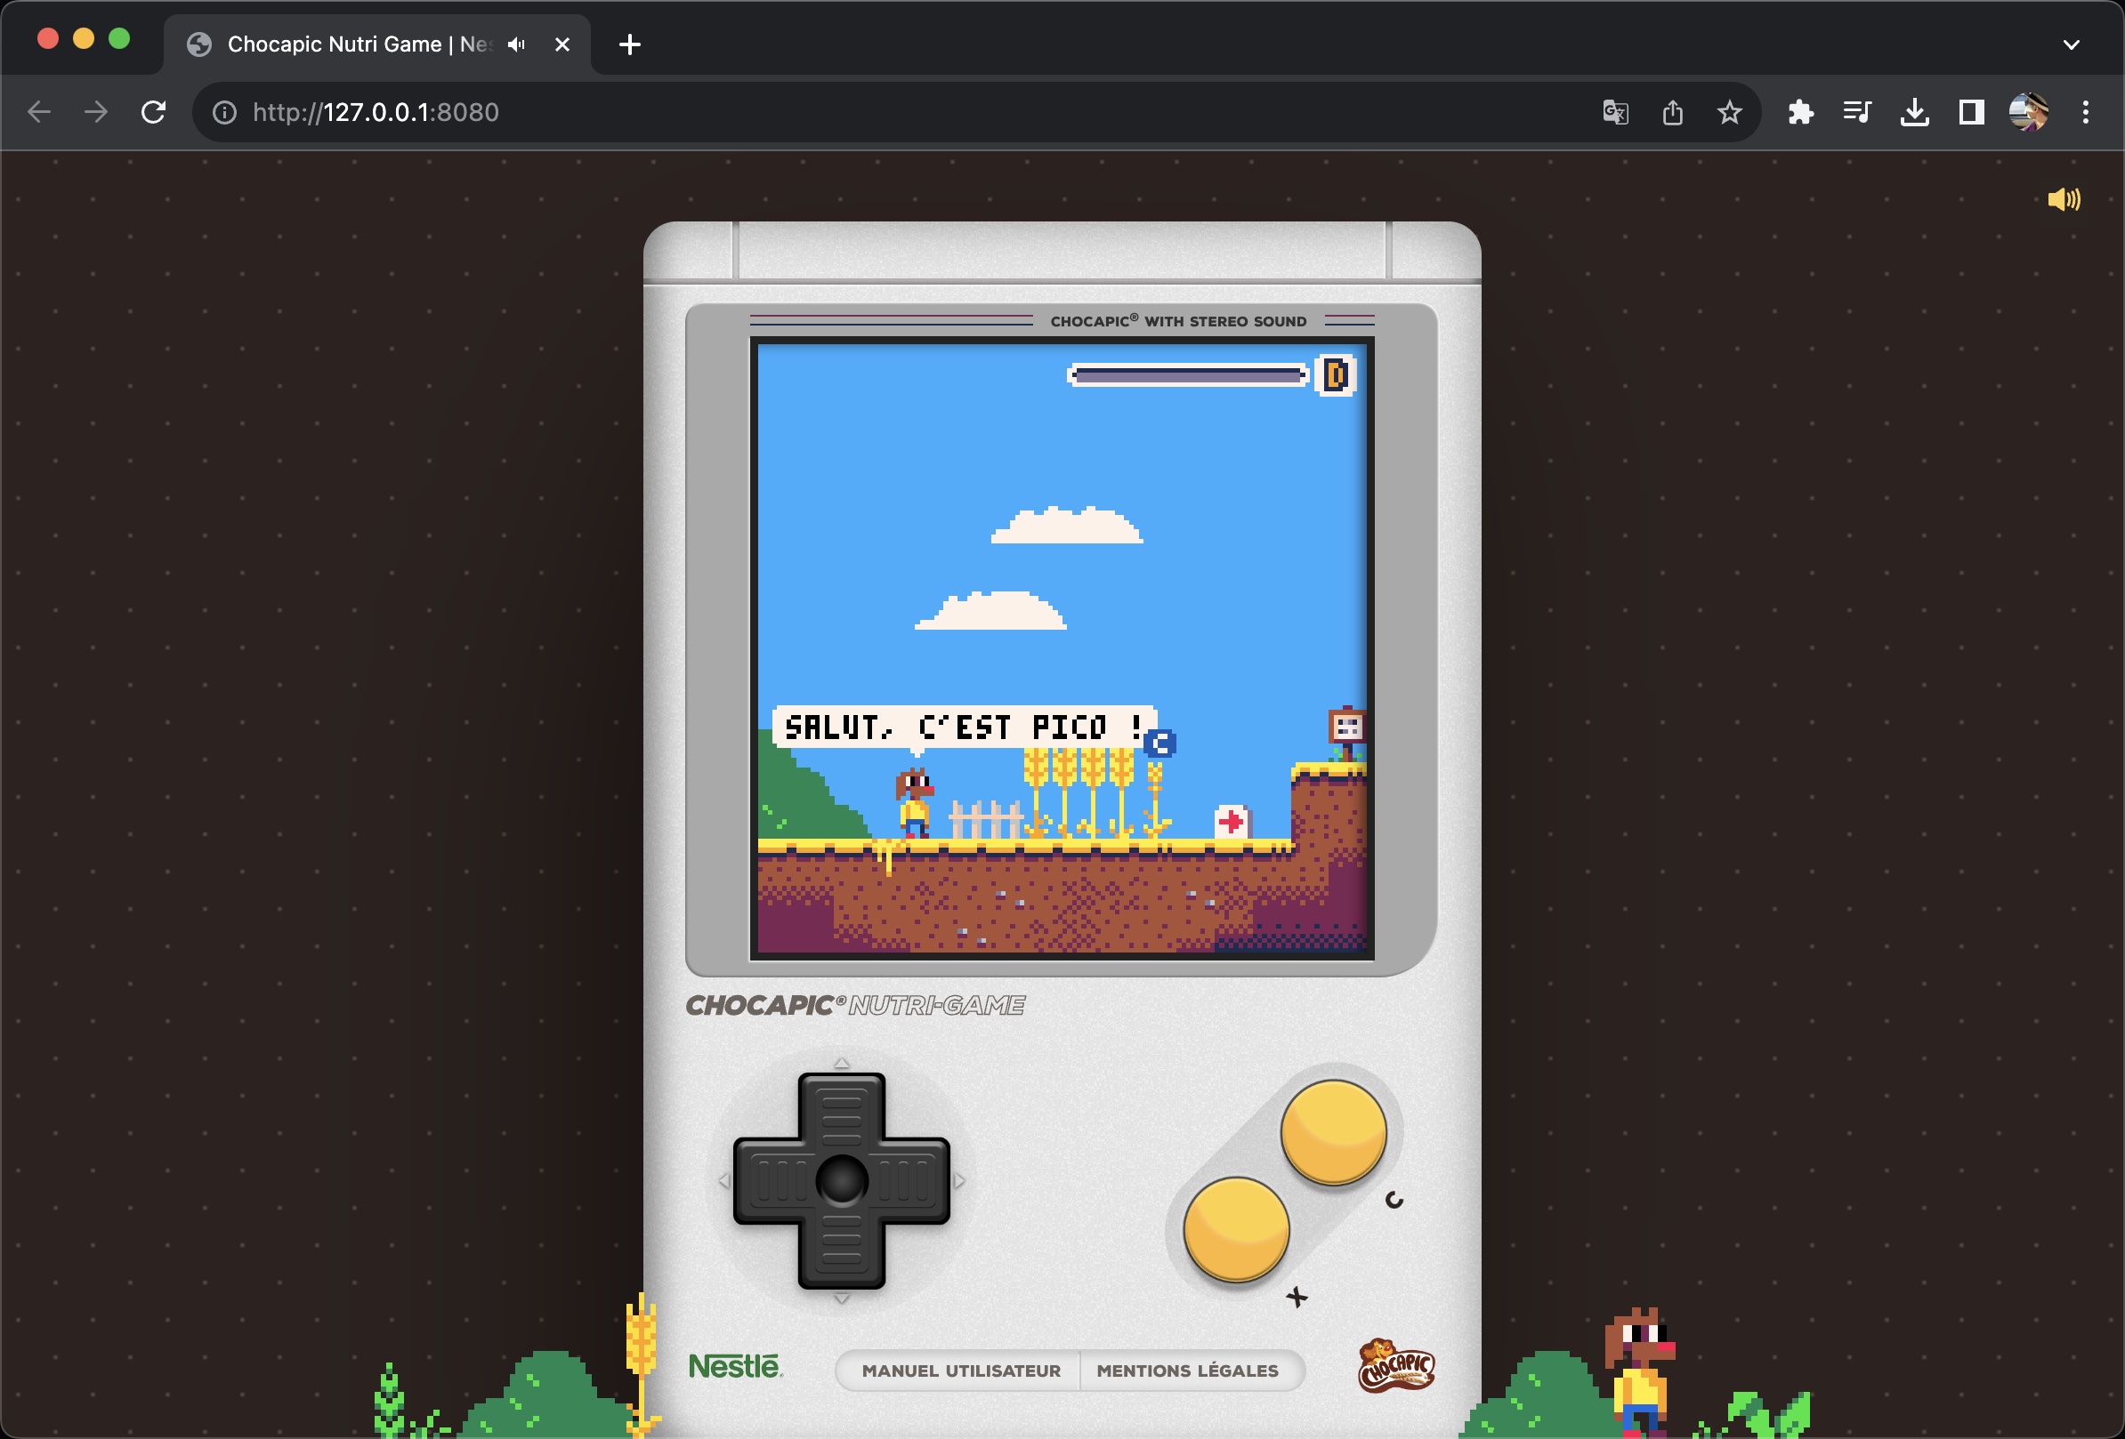The height and width of the screenshot is (1439, 2125).
Task: Toggle the yellow game sound speaker icon
Action: tap(2063, 199)
